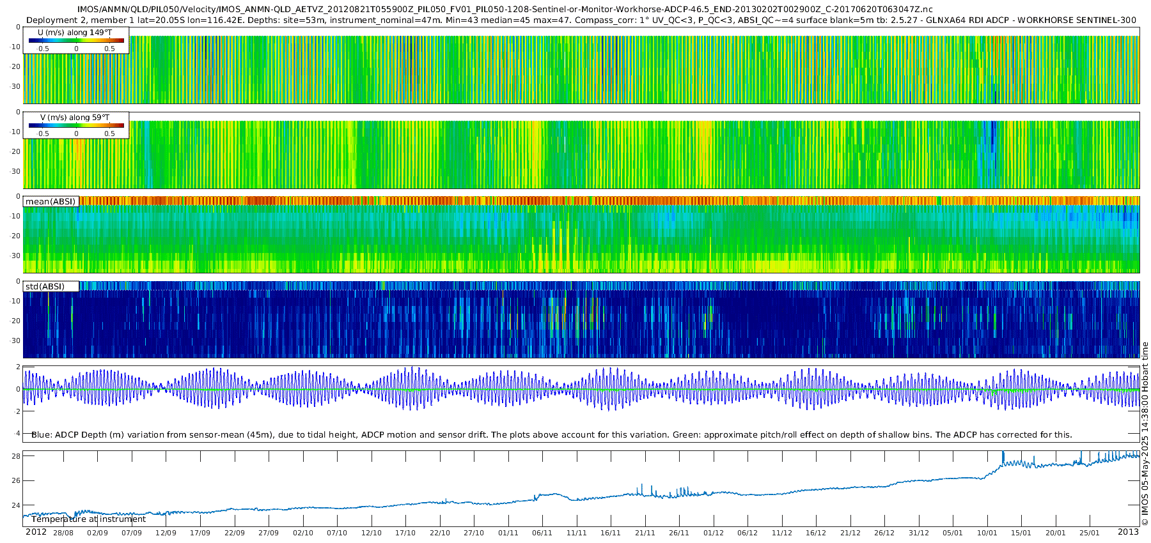Click the 01/11 date tick
1151x543 pixels.
point(508,533)
